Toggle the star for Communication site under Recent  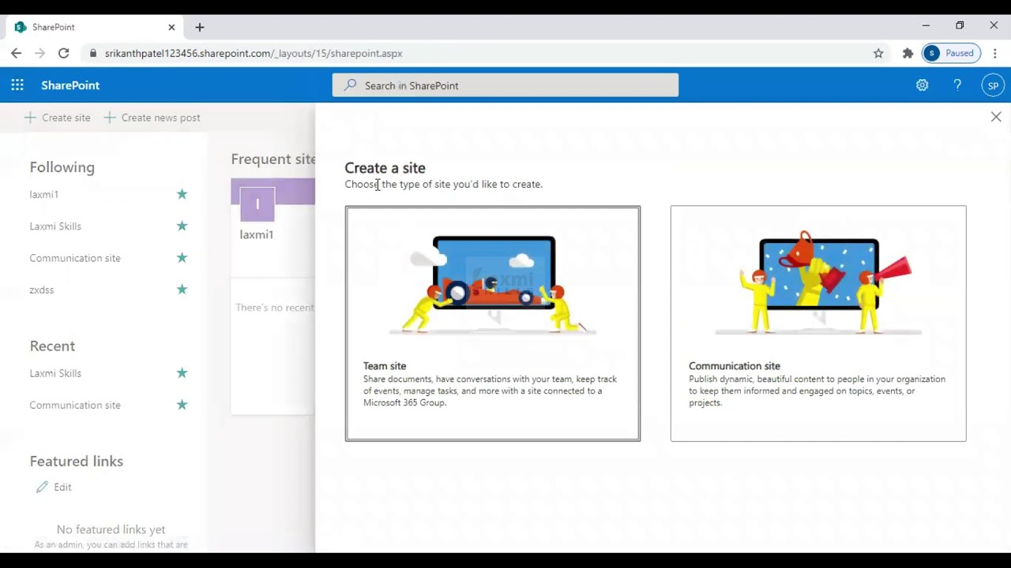[182, 405]
